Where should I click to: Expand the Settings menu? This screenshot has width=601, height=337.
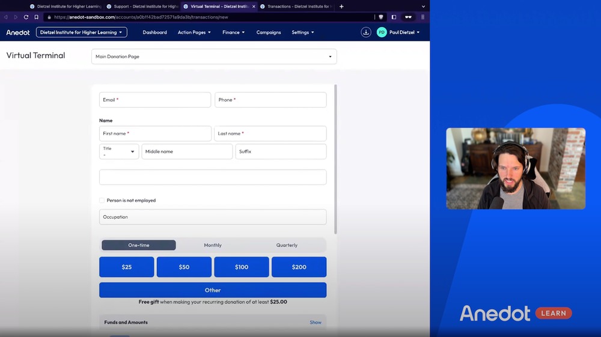point(303,32)
